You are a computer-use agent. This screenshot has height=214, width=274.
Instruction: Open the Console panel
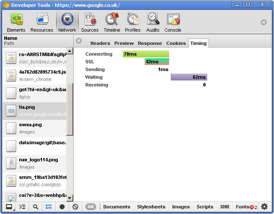[173, 22]
